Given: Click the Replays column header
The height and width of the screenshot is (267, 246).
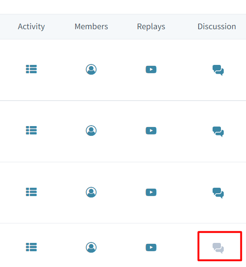Looking at the screenshot, I should pyautogui.click(x=151, y=27).
